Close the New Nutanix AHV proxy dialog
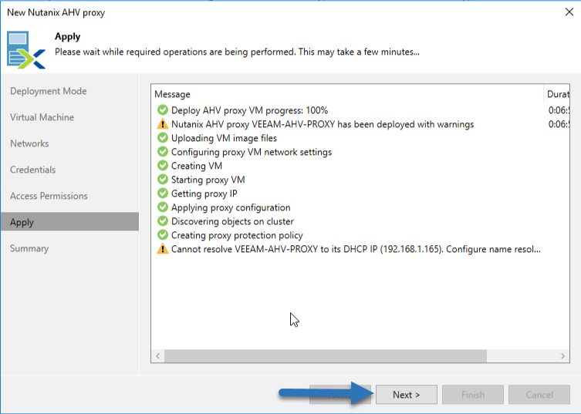 (x=569, y=12)
